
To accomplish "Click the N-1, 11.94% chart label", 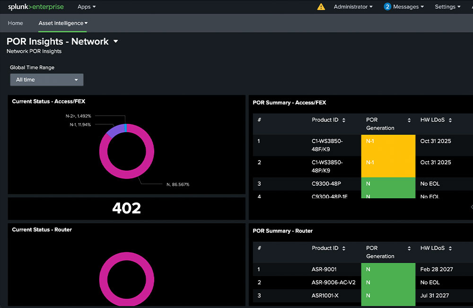I will point(80,125).
